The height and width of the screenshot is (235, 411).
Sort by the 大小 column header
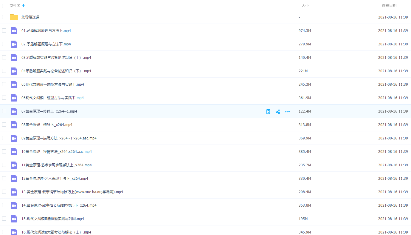pyautogui.click(x=305, y=6)
